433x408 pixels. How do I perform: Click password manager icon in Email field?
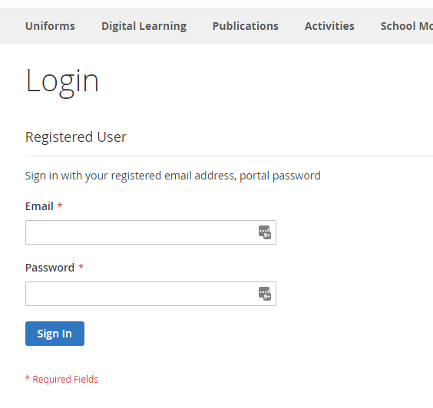(x=265, y=232)
